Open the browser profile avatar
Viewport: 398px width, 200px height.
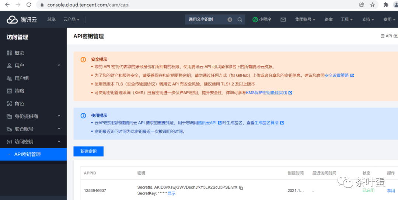click(x=395, y=4)
